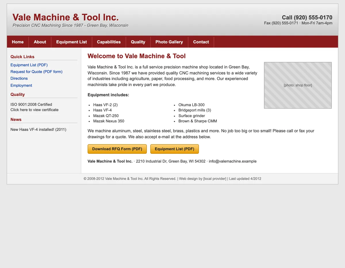Click the 'Mazak Nexus 350' list item

pyautogui.click(x=109, y=121)
